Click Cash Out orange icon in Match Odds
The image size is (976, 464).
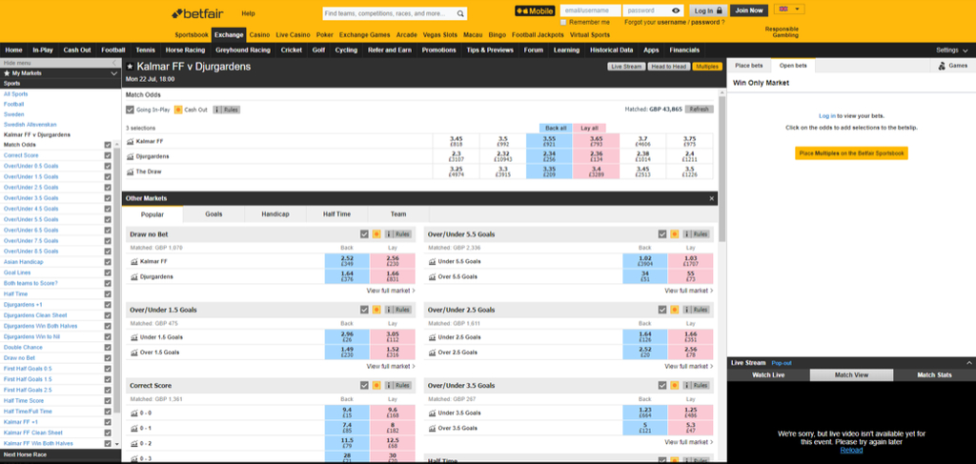[x=178, y=110]
